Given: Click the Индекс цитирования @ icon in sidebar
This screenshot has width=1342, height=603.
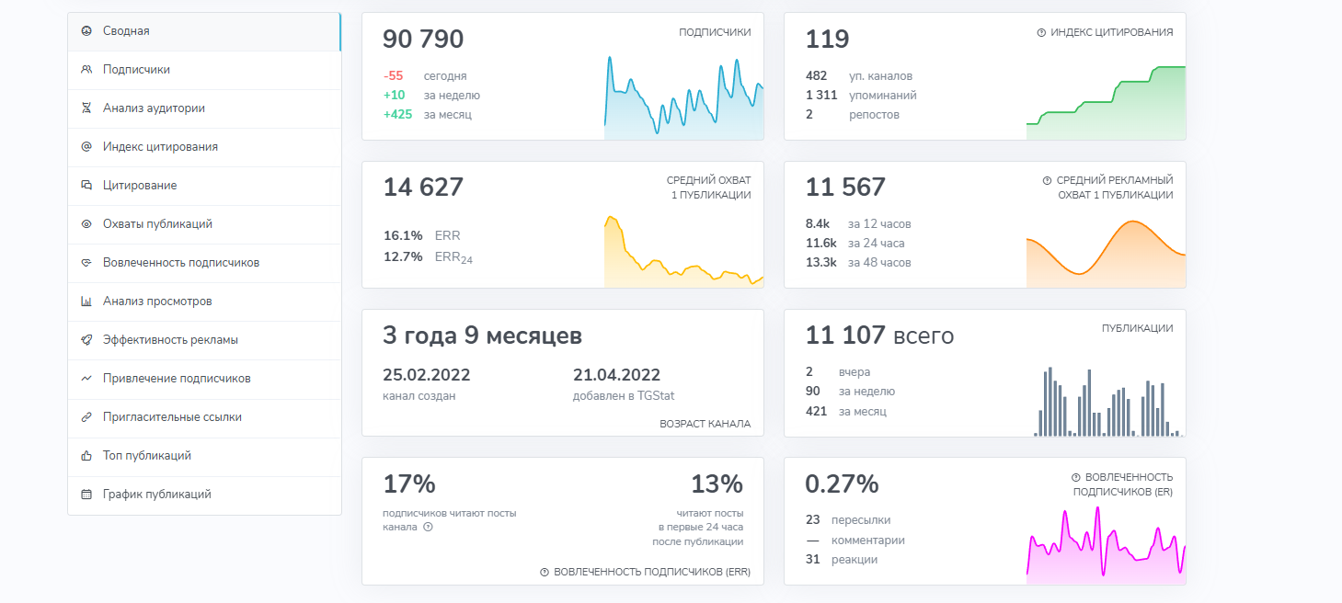Looking at the screenshot, I should click(x=86, y=147).
